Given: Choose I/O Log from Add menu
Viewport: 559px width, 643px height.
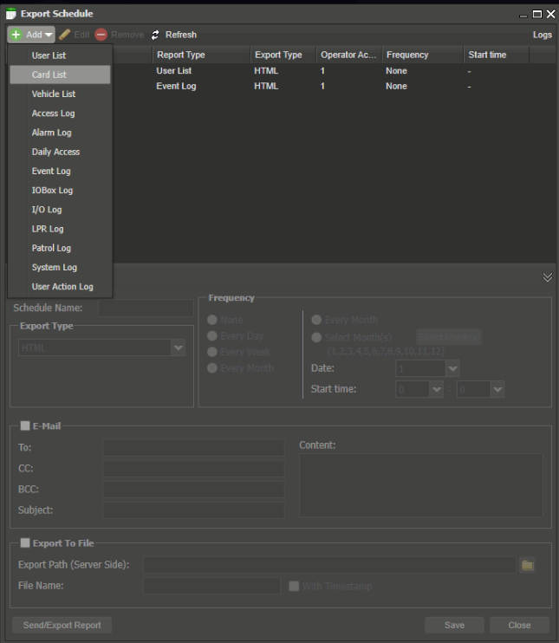Looking at the screenshot, I should tap(60, 210).
